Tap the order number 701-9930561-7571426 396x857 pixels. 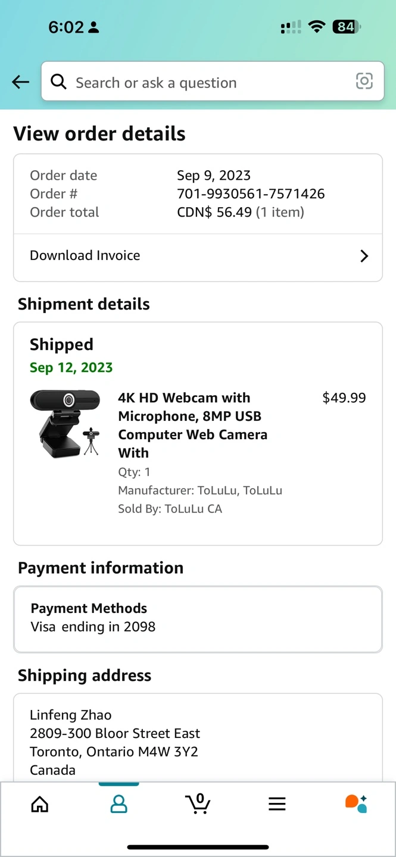point(251,194)
